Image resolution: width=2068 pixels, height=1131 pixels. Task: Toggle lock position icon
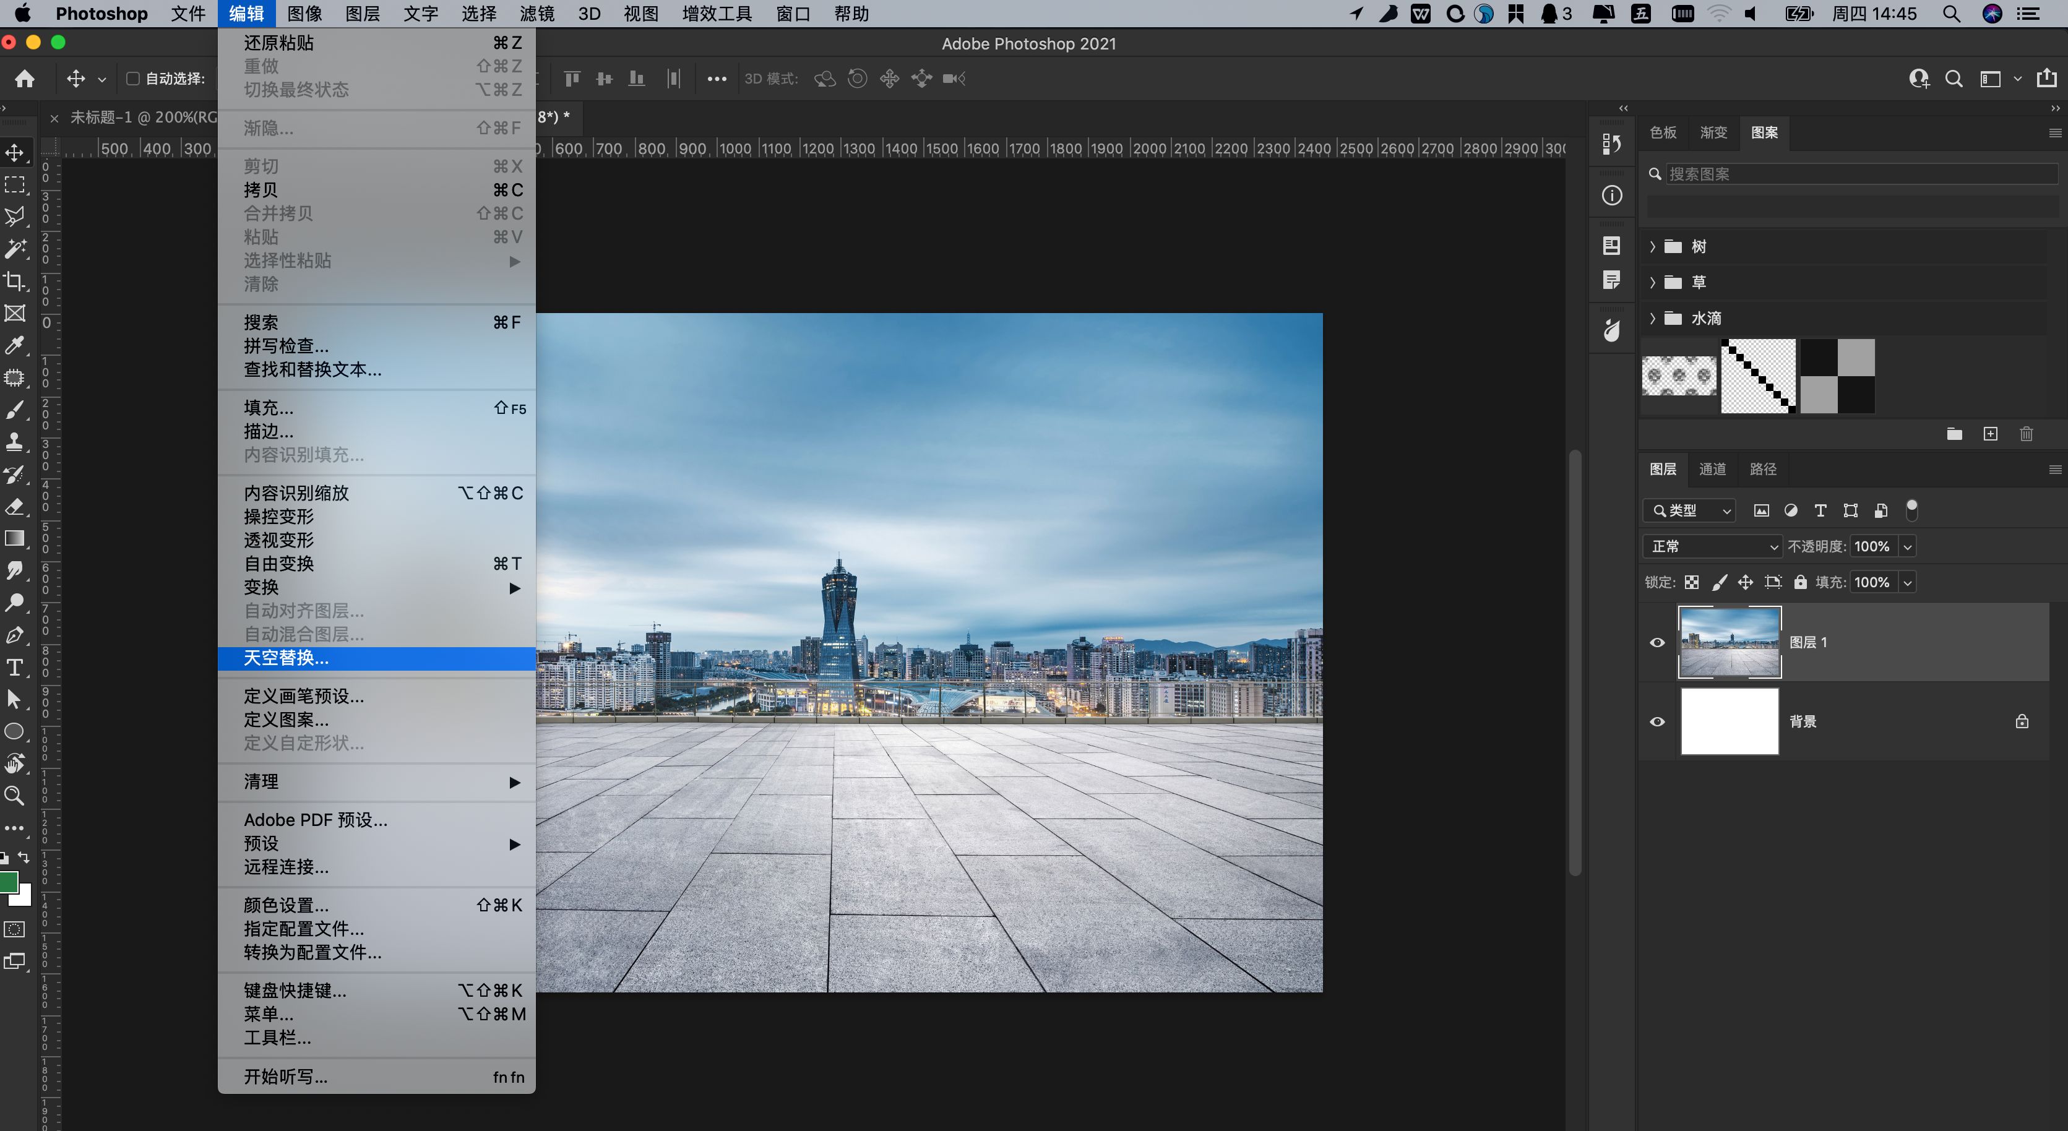click(x=1745, y=582)
